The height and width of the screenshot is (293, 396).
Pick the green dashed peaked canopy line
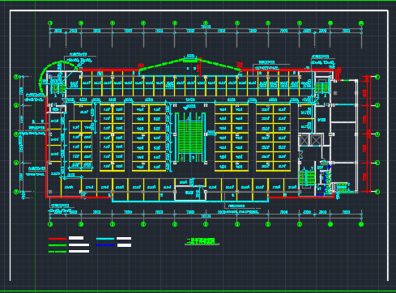[x=189, y=64]
